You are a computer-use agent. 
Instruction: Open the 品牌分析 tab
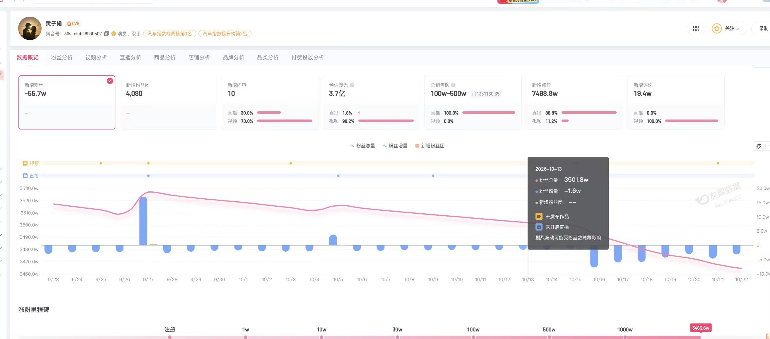233,57
